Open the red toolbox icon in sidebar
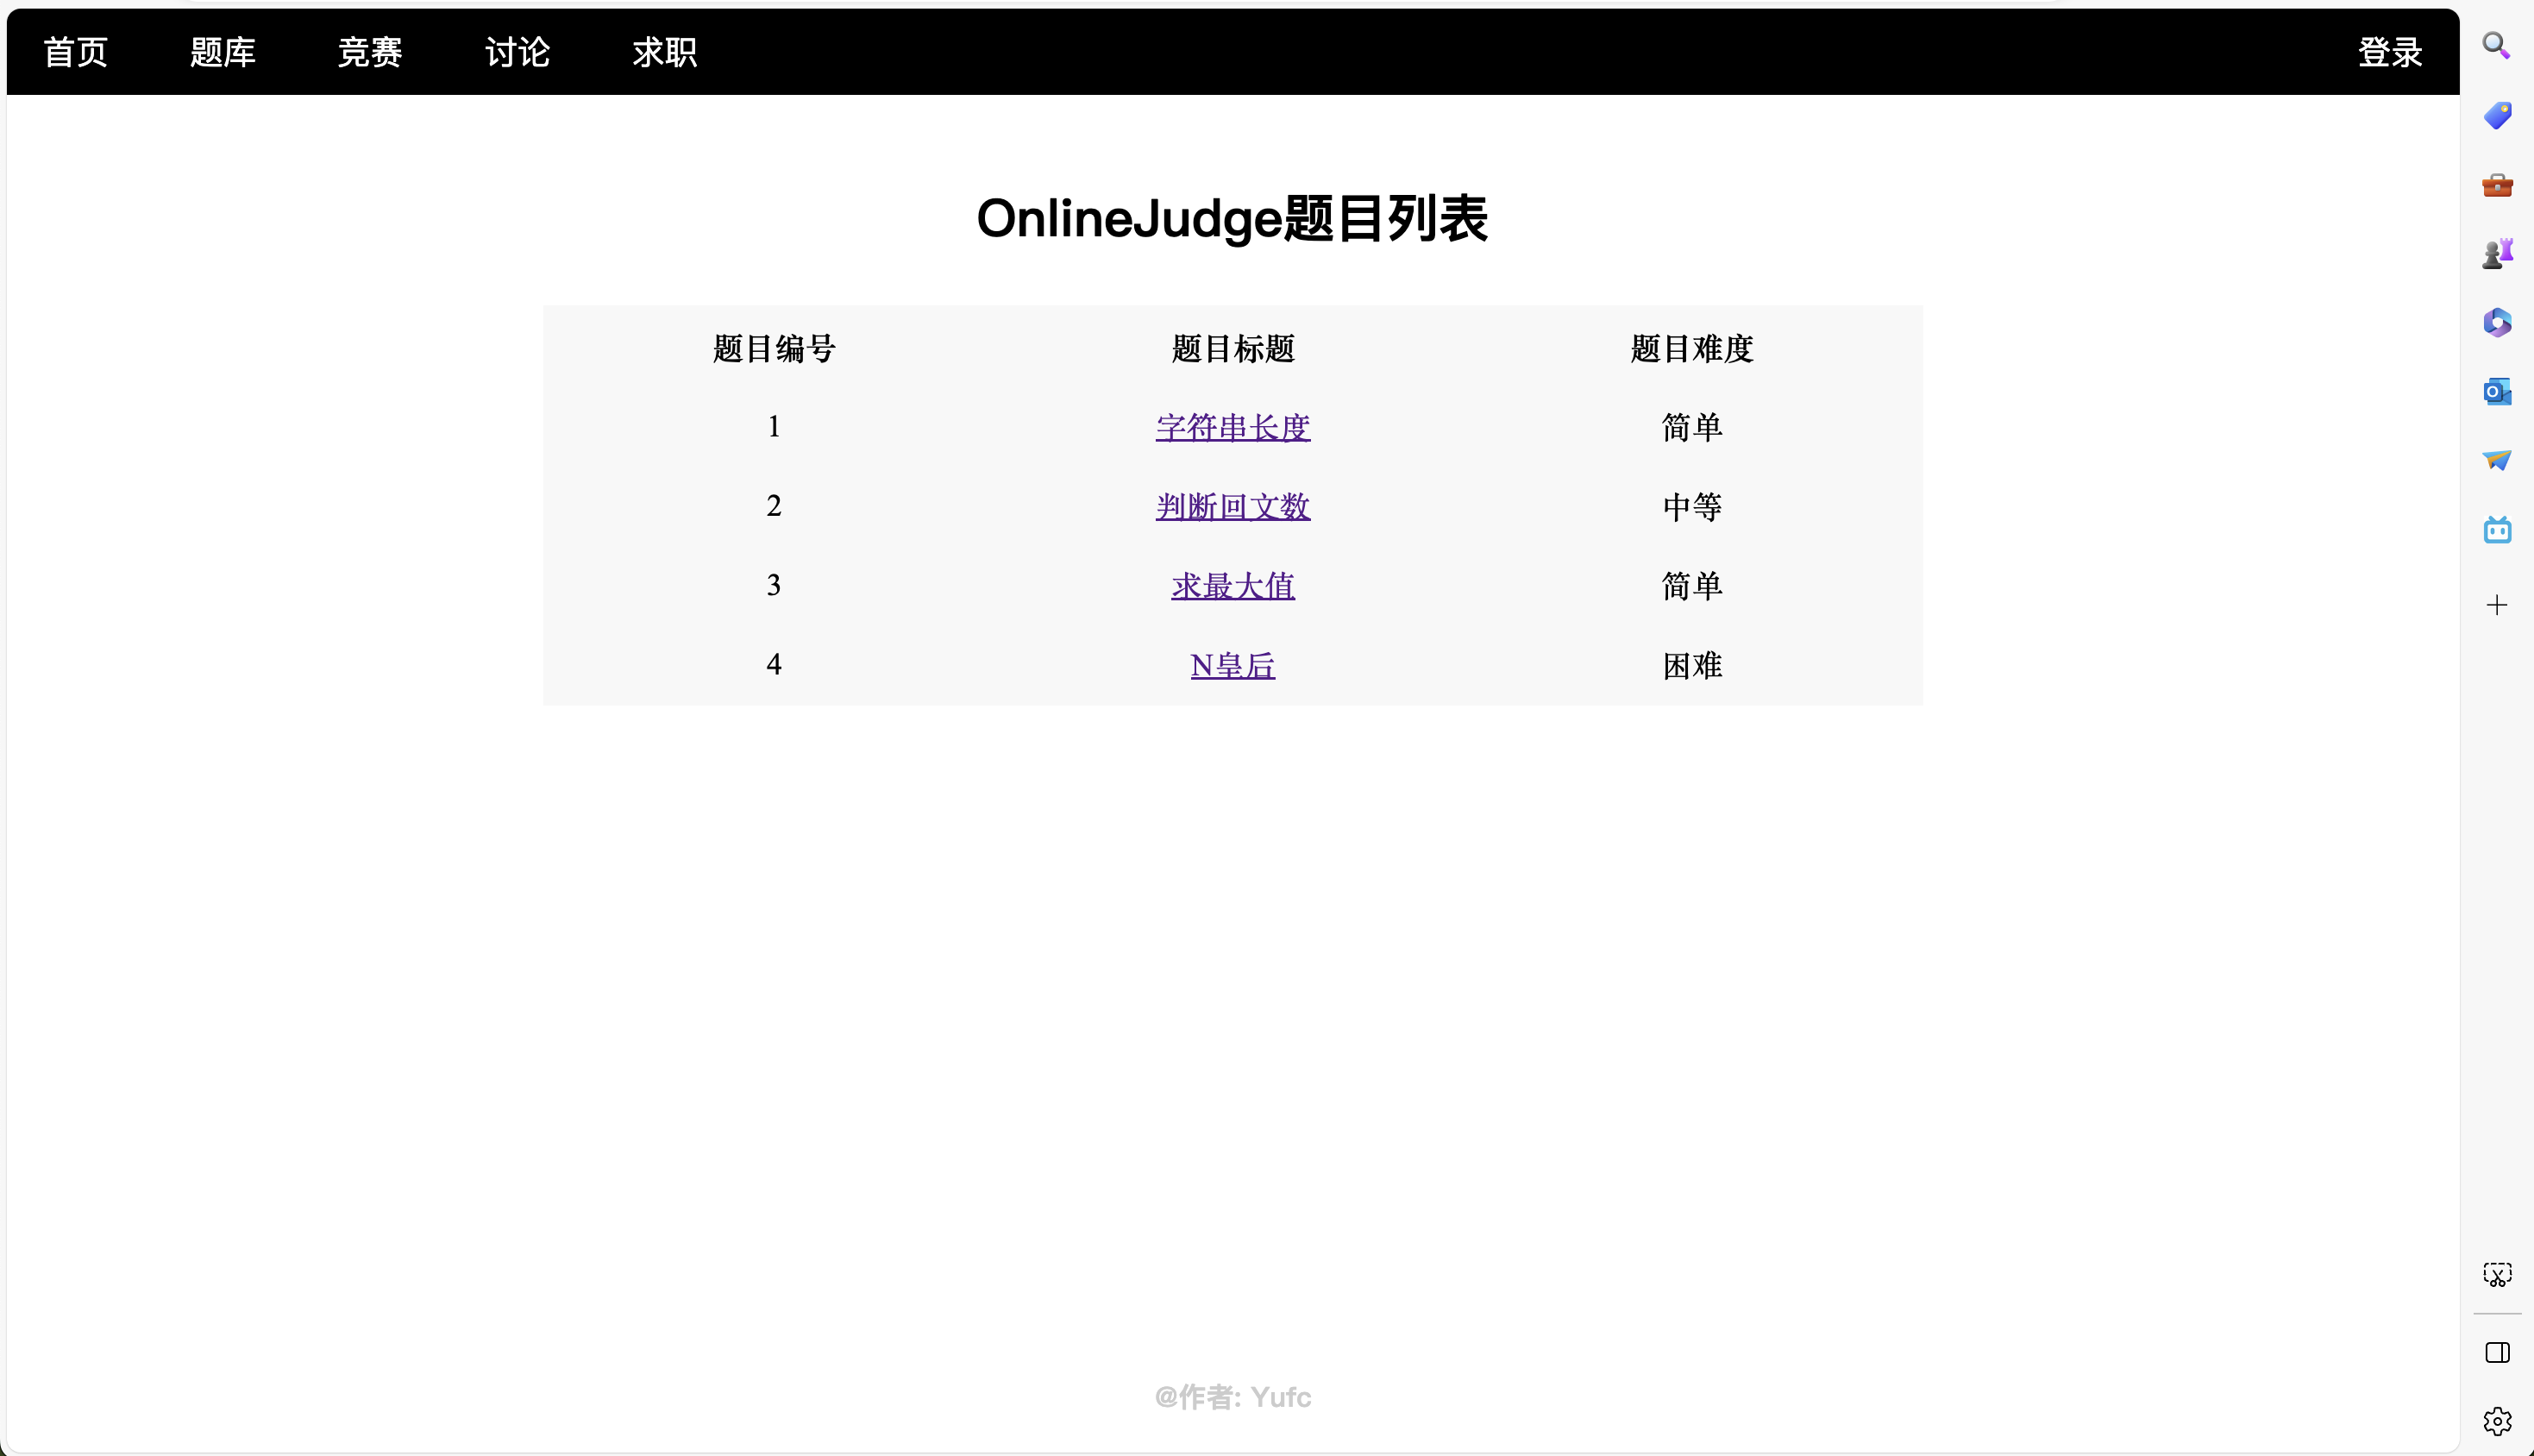 (2496, 185)
